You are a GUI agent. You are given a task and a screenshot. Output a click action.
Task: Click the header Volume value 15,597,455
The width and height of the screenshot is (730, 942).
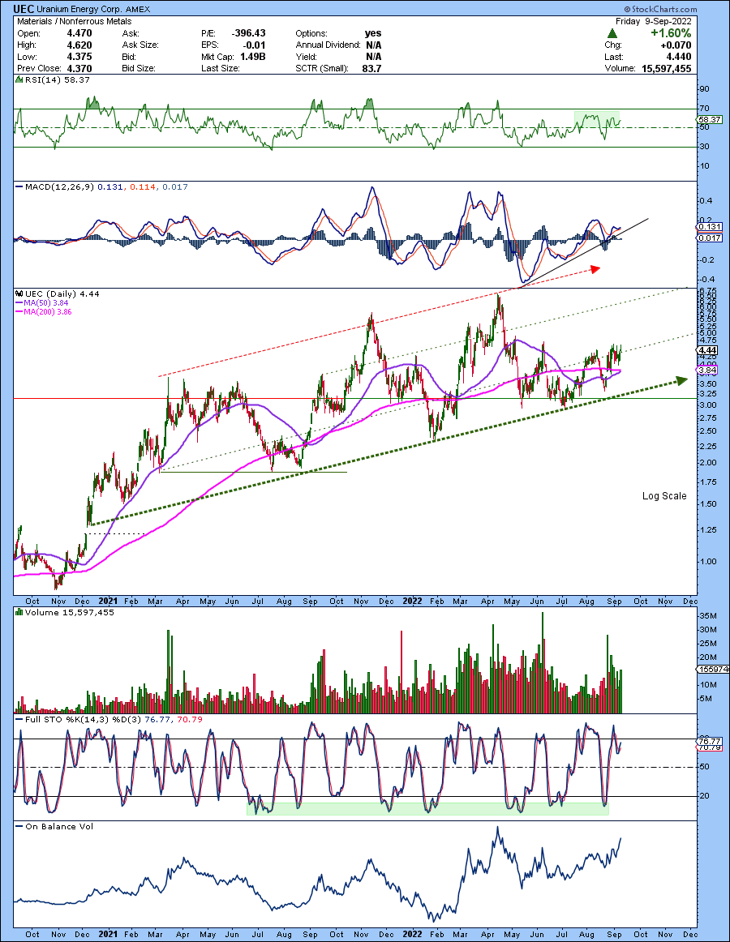(666, 68)
